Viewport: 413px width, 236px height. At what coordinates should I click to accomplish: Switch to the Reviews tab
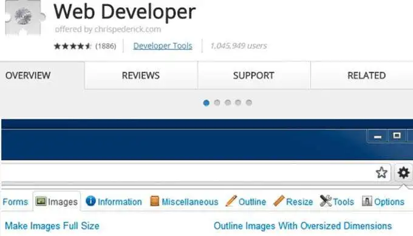(141, 75)
